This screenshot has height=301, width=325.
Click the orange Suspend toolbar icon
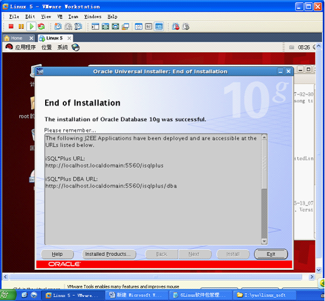click(x=21, y=26)
